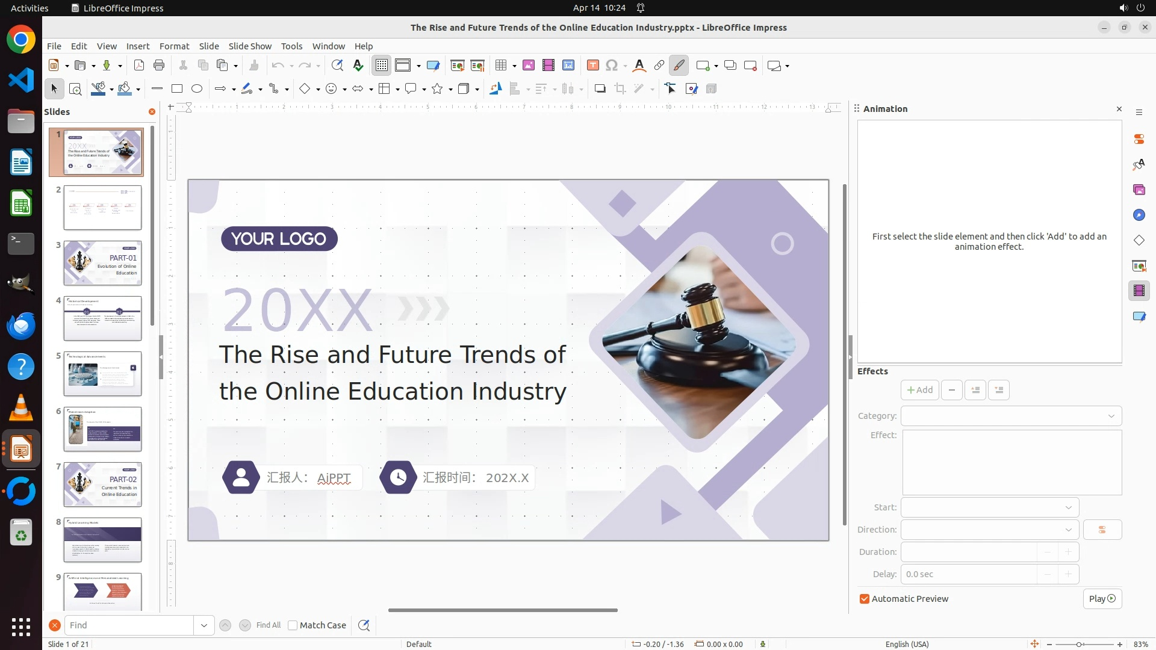Expand the Find search history dropdown
Viewport: 1156px width, 650px height.
click(x=204, y=625)
